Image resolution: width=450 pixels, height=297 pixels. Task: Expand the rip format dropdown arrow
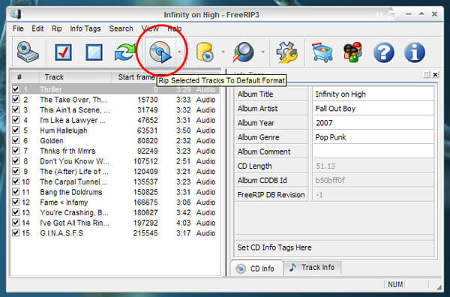(180, 52)
